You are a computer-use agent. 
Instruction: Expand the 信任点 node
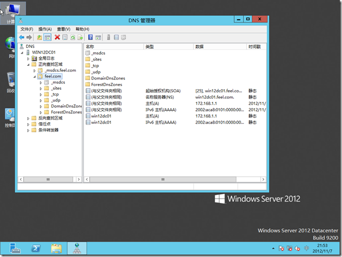coord(28,124)
